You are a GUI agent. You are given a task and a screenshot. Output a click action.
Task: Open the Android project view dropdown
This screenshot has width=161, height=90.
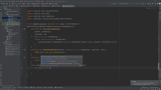(6, 6)
